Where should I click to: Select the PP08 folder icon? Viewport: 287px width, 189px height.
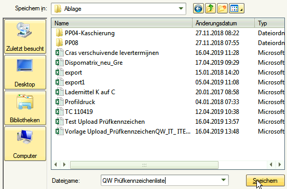59,43
